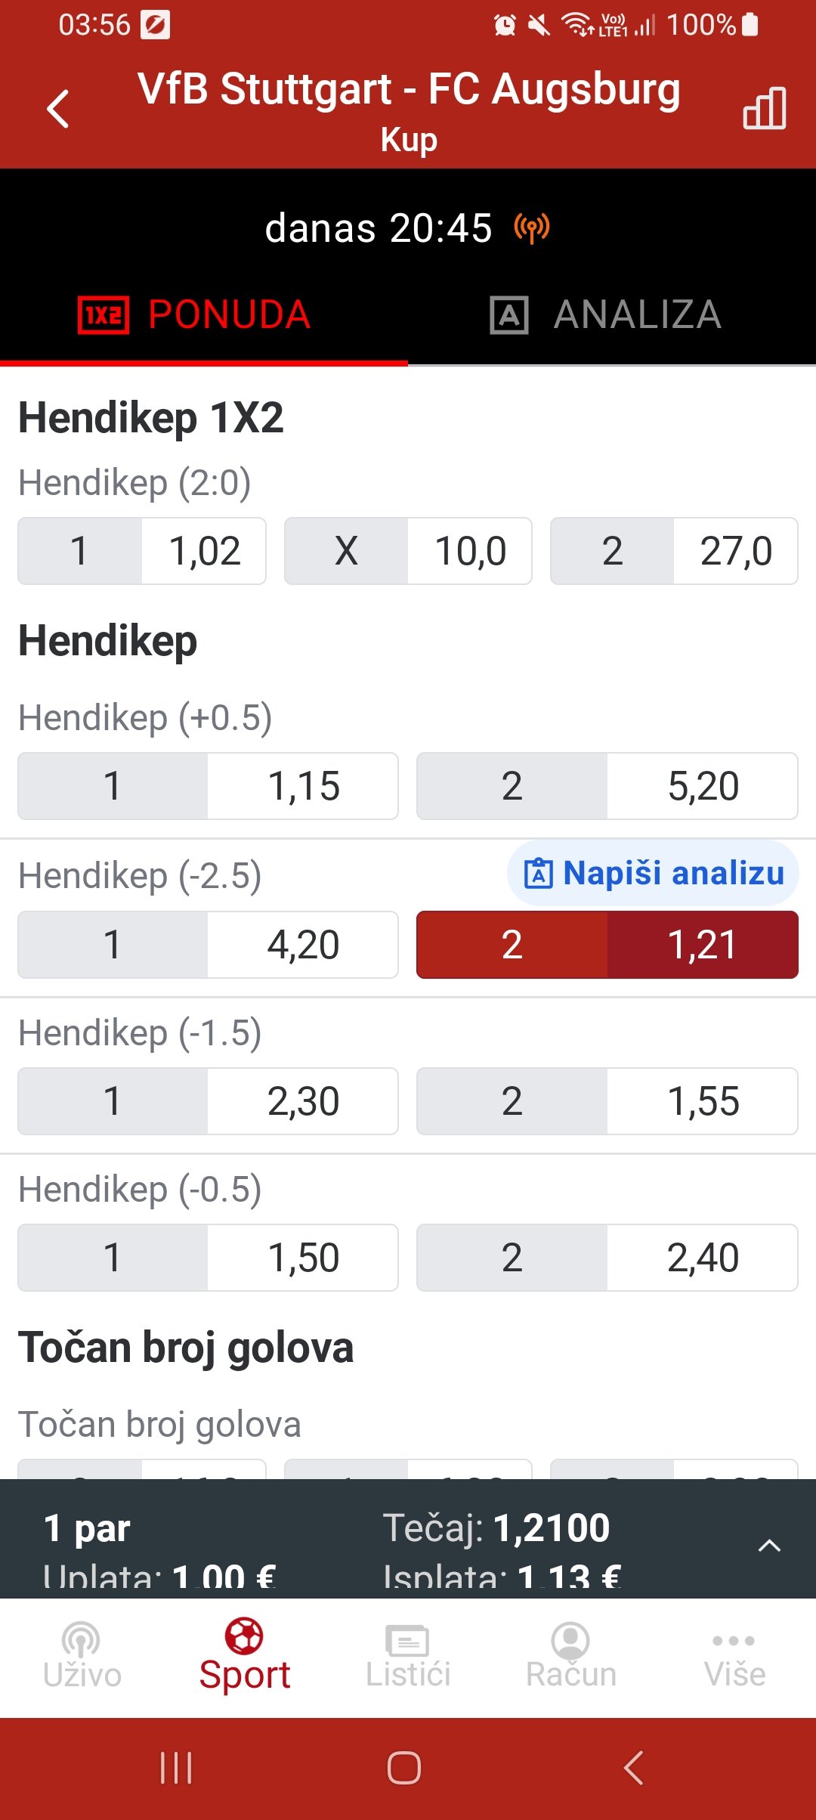Viewport: 816px width, 1820px height.
Task: Deselect Hendikep (-2.5) option 2 odds 1,21
Action: point(607,945)
